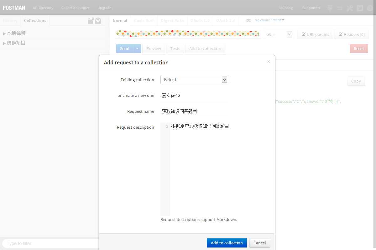This screenshot has width=376, height=250.
Task: Click the POSTMAN logo
Action: coord(14,8)
